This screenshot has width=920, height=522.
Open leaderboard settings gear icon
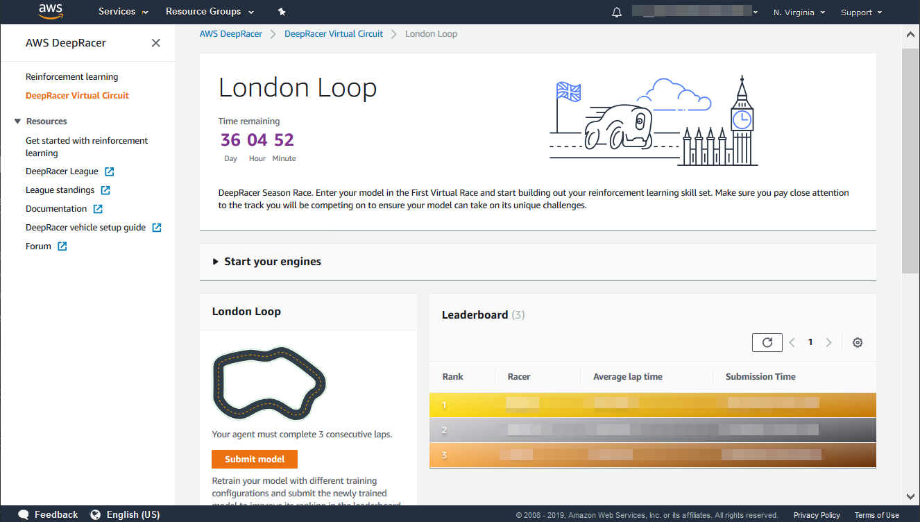(858, 342)
